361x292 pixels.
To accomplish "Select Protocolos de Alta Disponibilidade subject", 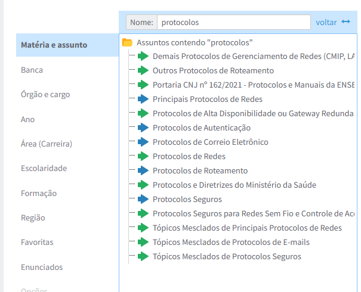I will tap(253, 113).
